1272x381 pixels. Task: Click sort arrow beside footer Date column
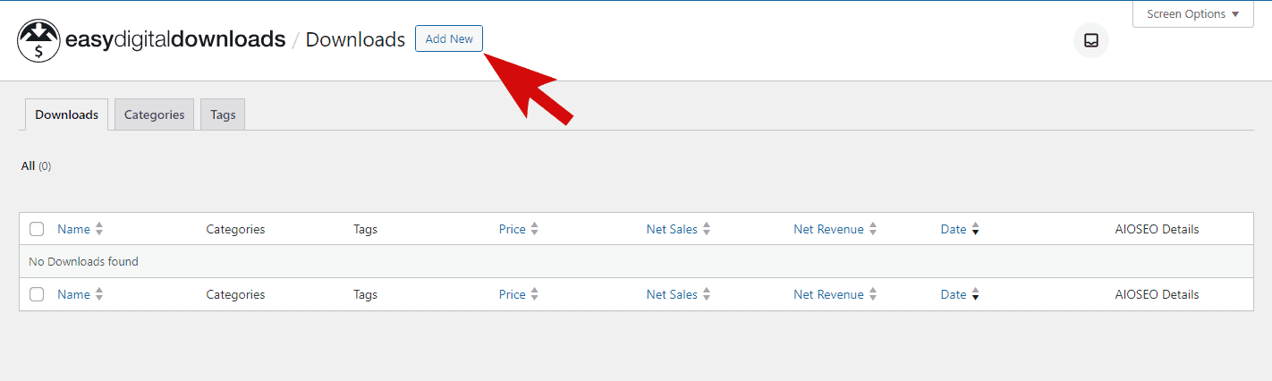pyautogui.click(x=975, y=294)
